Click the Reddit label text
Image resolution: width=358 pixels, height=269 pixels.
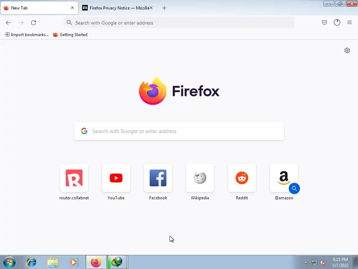coord(242,198)
